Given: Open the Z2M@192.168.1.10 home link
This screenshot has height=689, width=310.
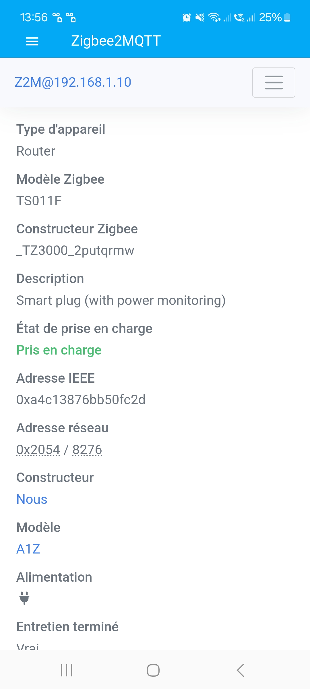Looking at the screenshot, I should [x=73, y=82].
